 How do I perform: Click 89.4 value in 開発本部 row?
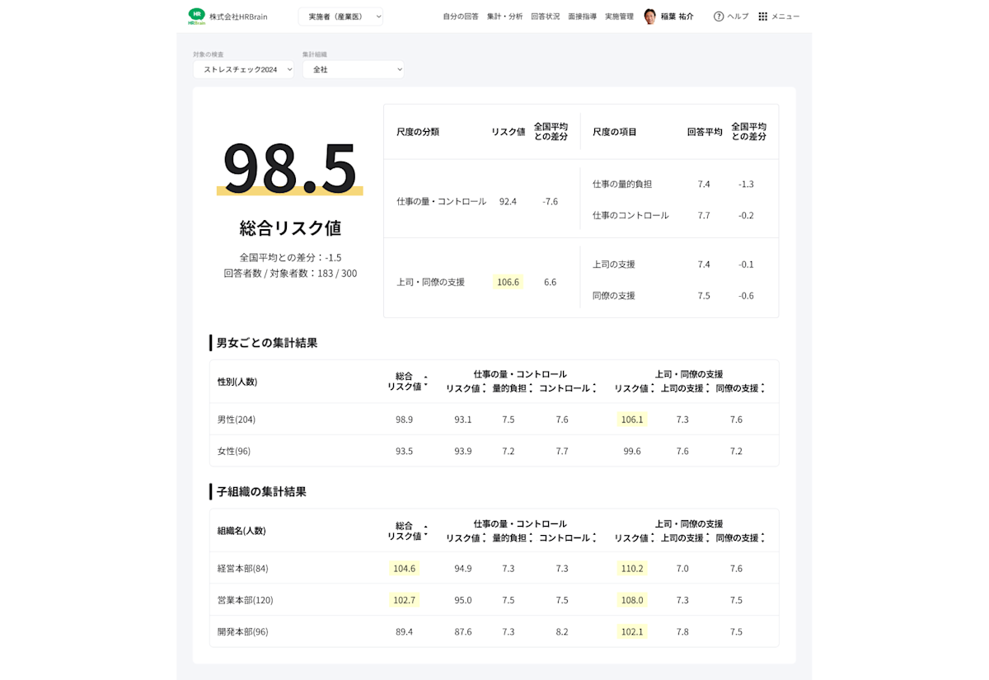(x=405, y=631)
